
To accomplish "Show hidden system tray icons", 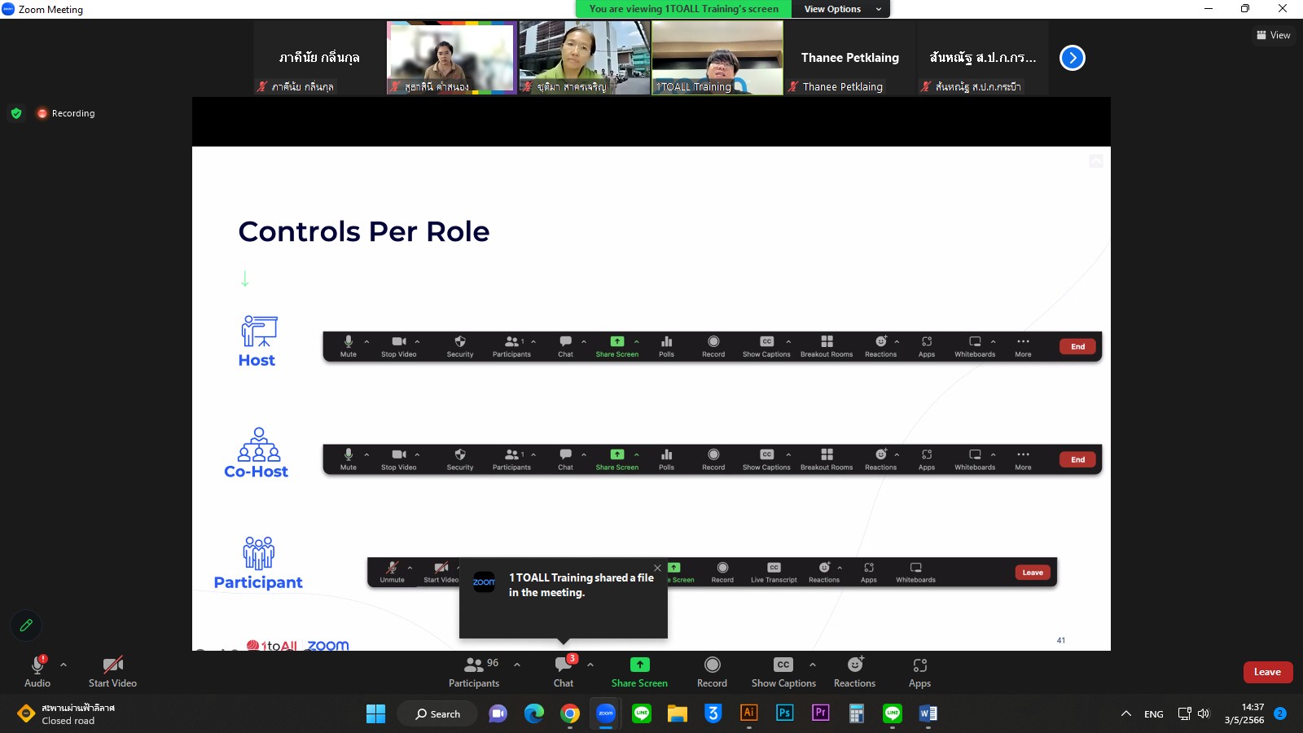I will 1126,713.
